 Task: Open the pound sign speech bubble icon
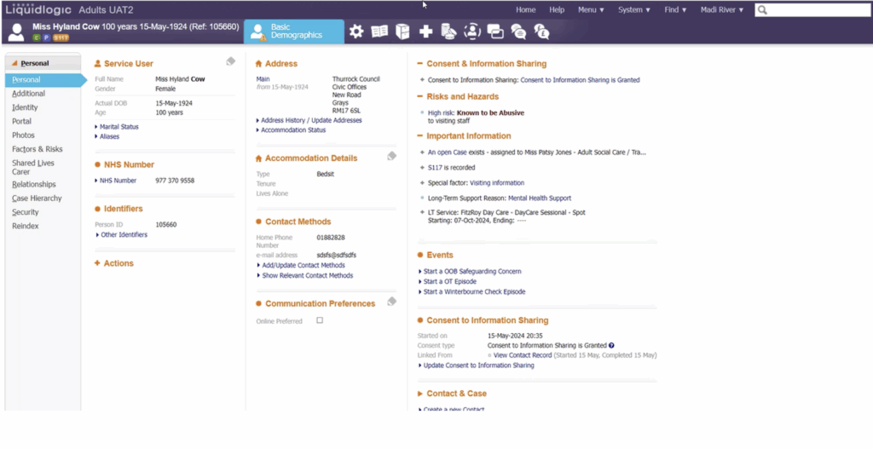541,32
